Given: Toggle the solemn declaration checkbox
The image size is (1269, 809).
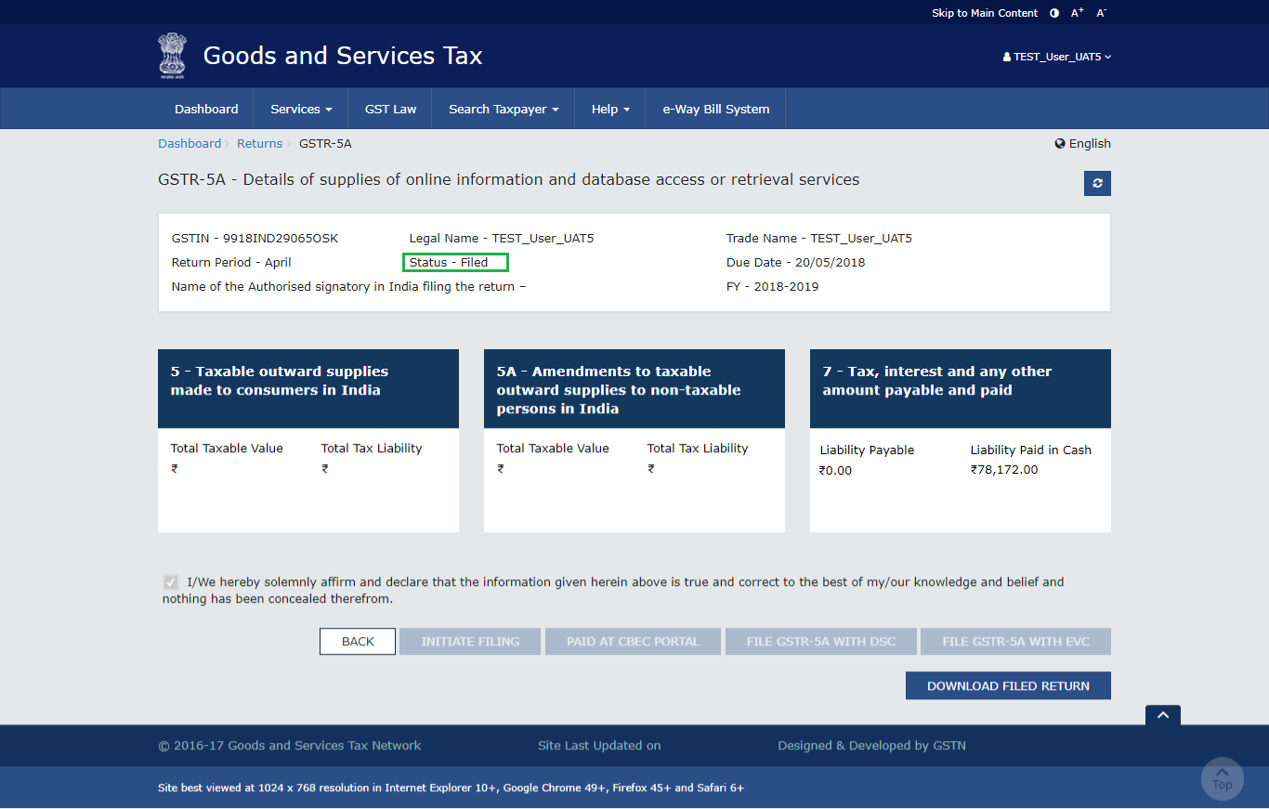Looking at the screenshot, I should point(171,582).
